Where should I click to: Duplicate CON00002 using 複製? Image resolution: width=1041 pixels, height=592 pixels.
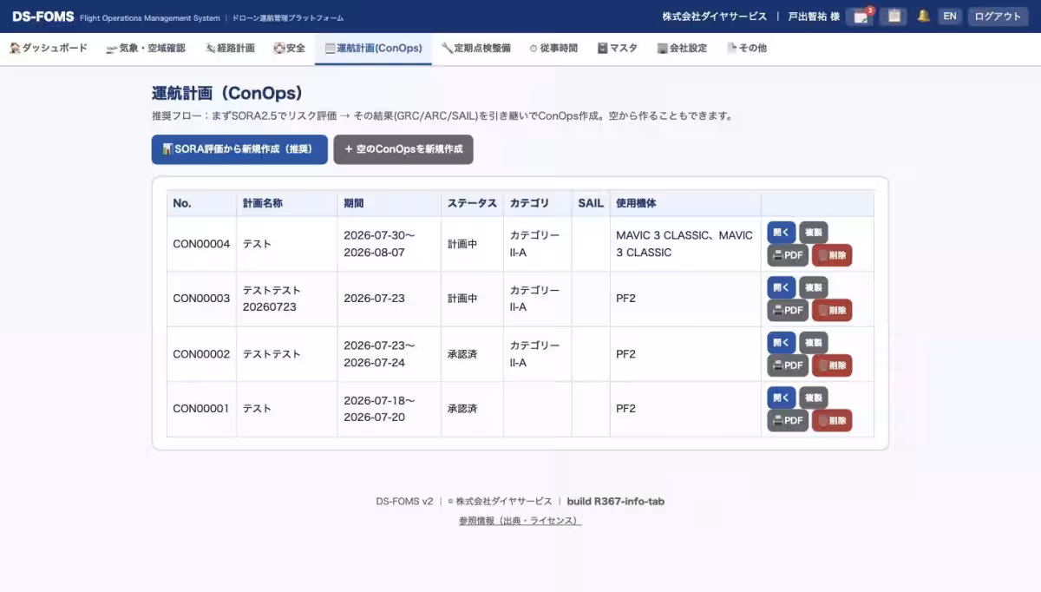click(x=814, y=343)
